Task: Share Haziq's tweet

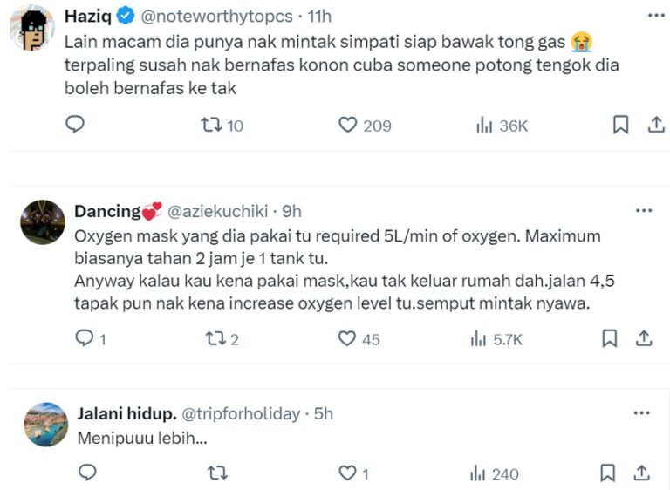Action: pyautogui.click(x=655, y=125)
